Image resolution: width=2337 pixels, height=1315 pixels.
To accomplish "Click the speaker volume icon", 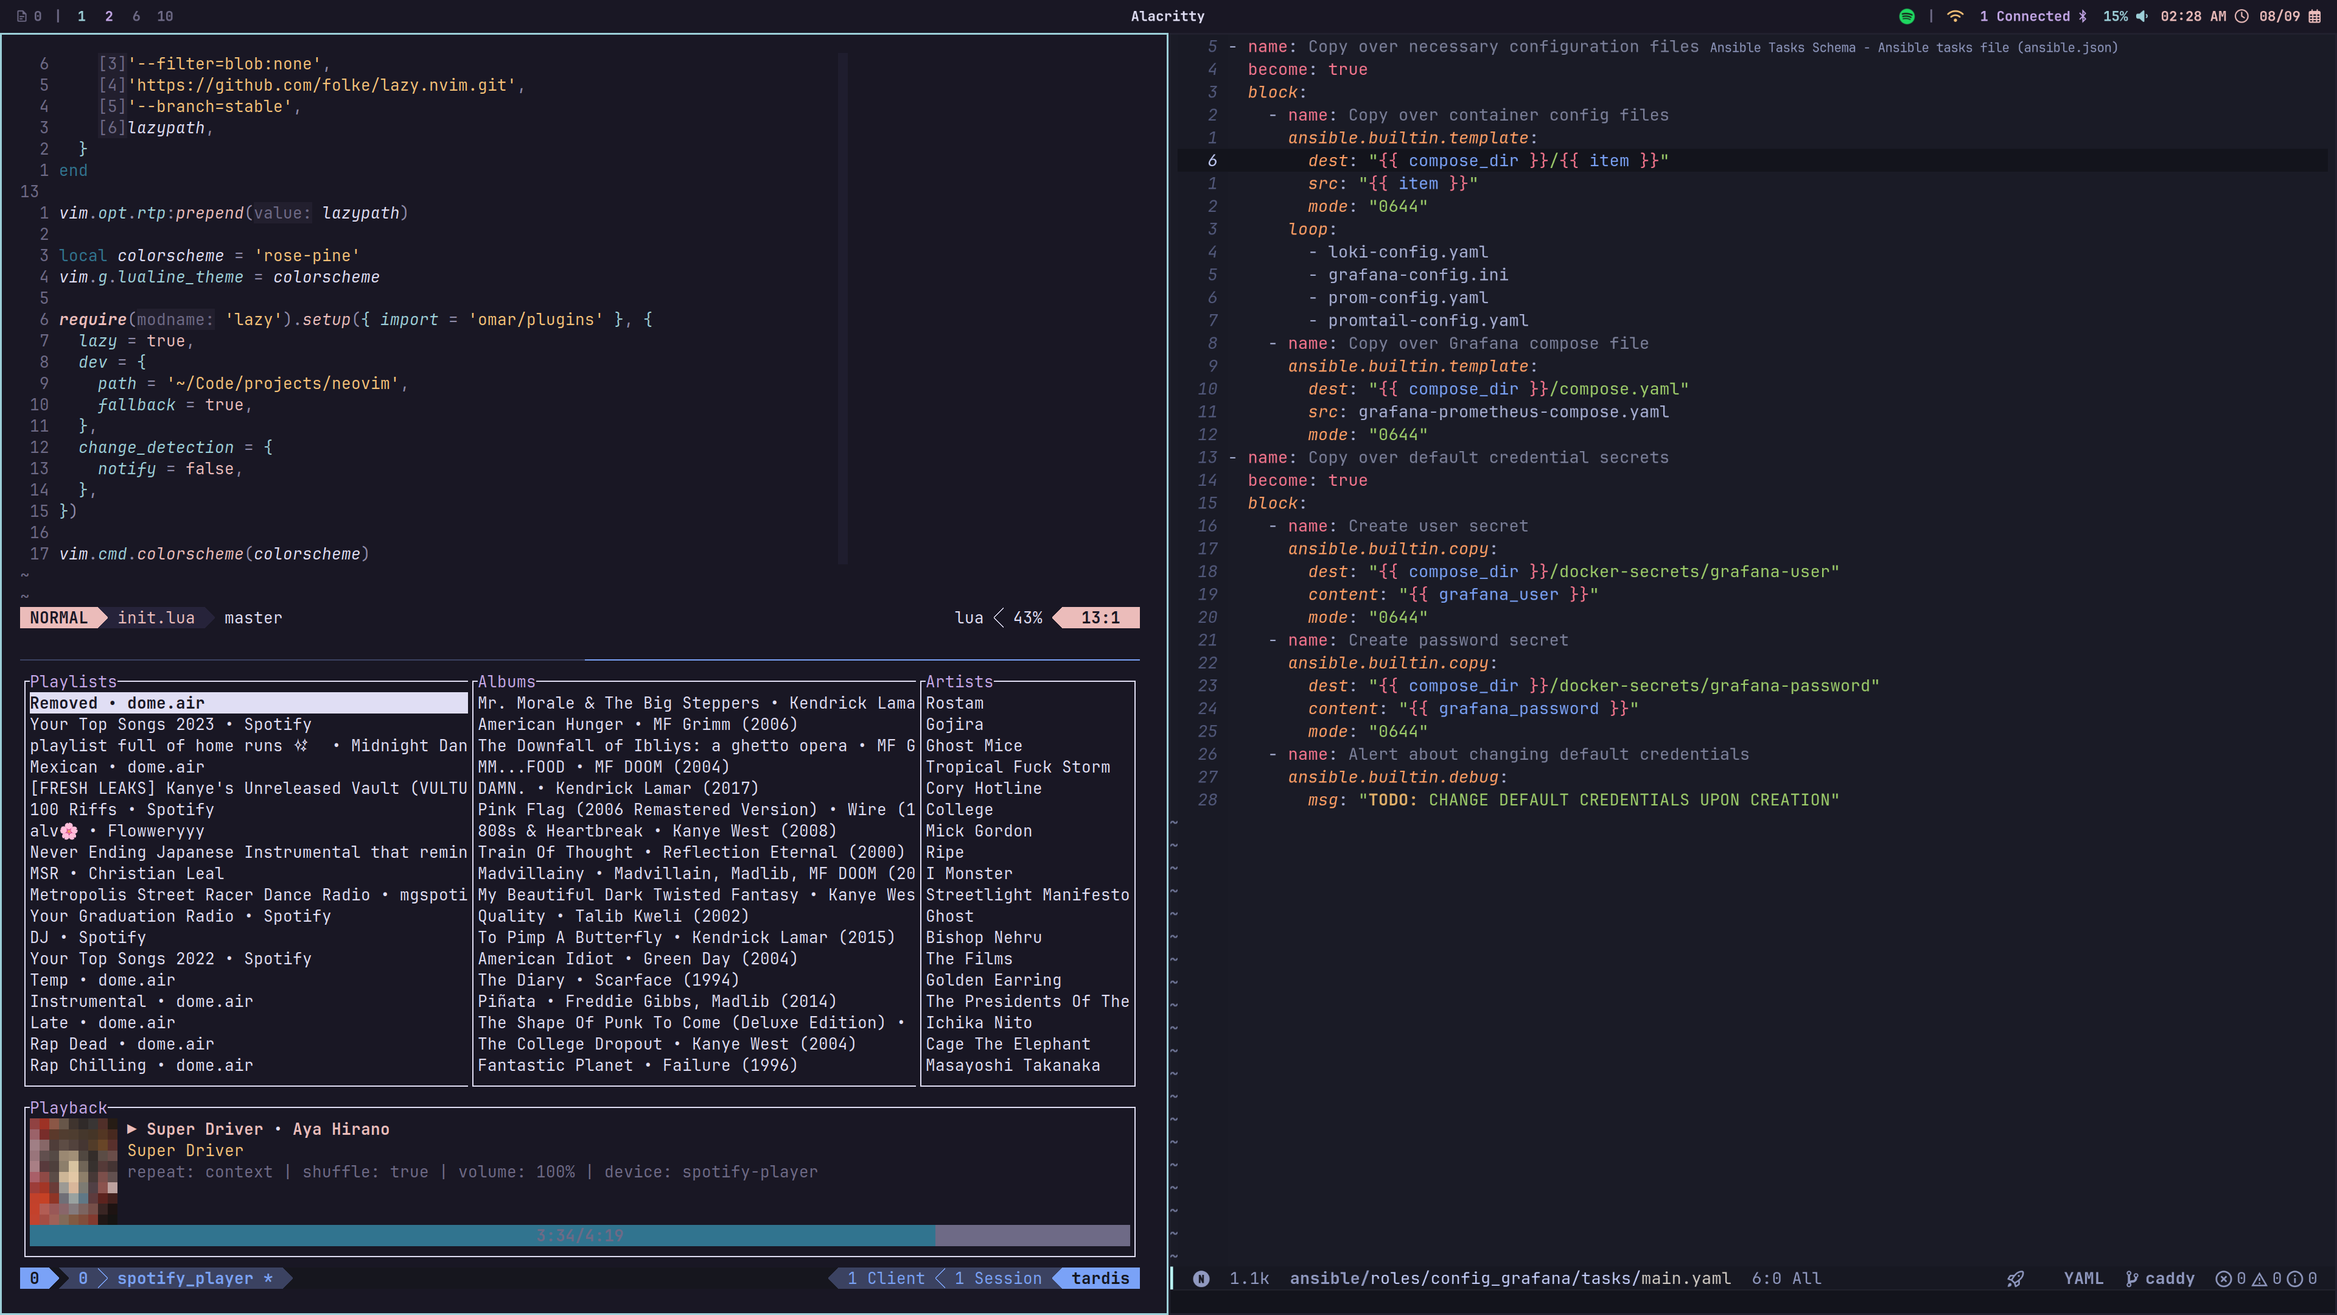I will click(2141, 16).
